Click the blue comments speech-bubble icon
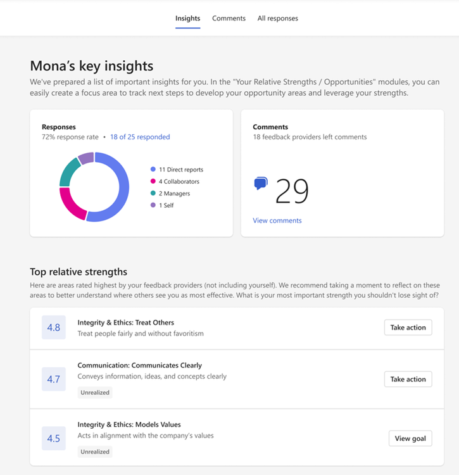Image resolution: width=459 pixels, height=475 pixels. (x=260, y=184)
